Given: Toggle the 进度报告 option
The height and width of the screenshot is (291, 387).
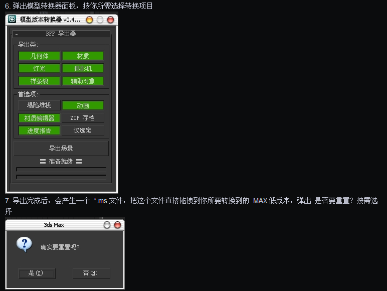Looking at the screenshot, I should 39,130.
